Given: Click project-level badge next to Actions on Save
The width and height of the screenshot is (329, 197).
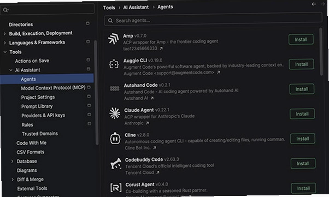Looking at the screenshot, I should pos(89,59).
